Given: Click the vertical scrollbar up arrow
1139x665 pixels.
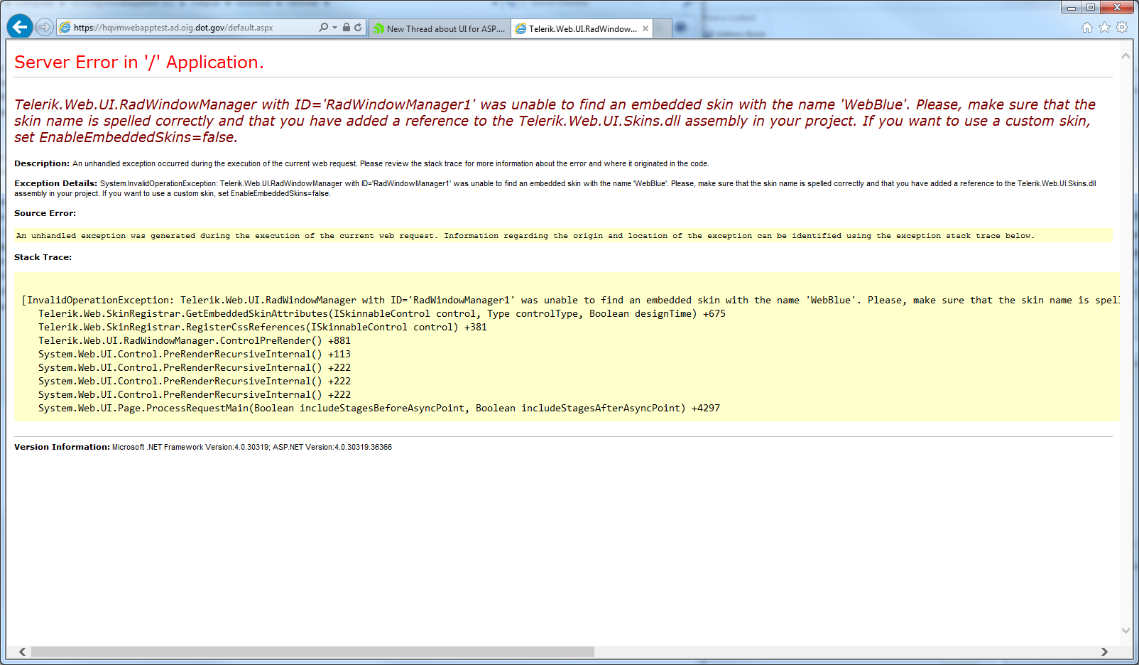Looking at the screenshot, I should [x=1126, y=55].
